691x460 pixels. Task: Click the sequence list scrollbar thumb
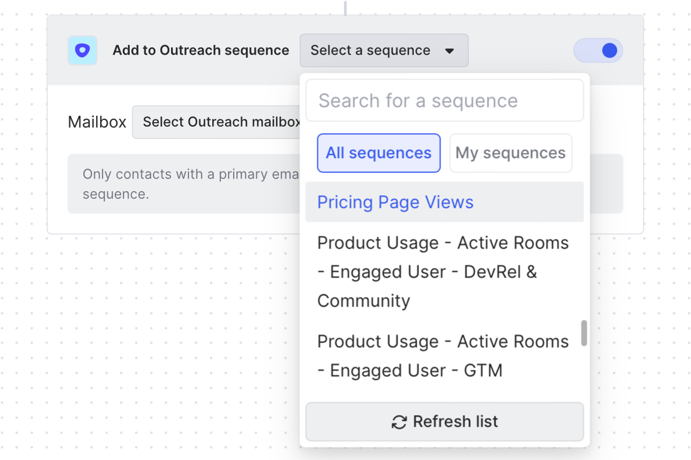pyautogui.click(x=584, y=333)
